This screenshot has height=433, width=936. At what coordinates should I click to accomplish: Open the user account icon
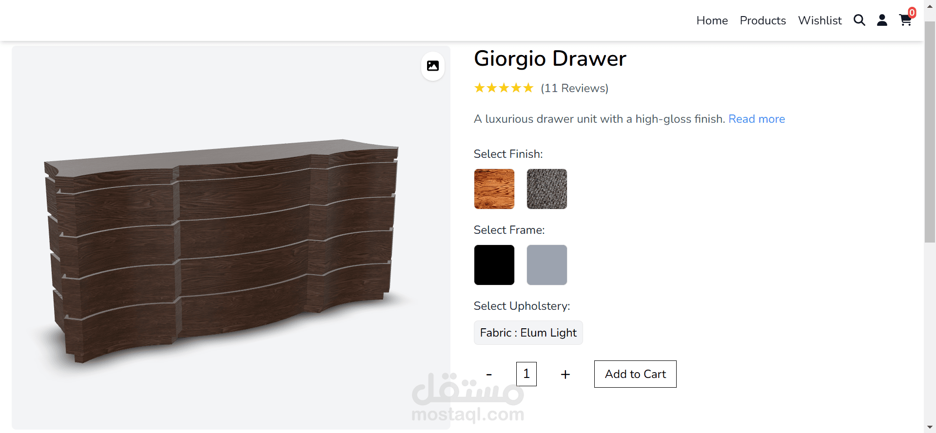(x=882, y=20)
